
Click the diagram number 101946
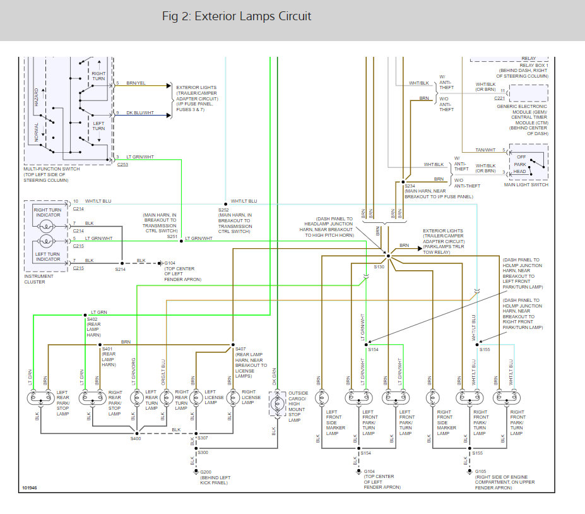[x=30, y=488]
